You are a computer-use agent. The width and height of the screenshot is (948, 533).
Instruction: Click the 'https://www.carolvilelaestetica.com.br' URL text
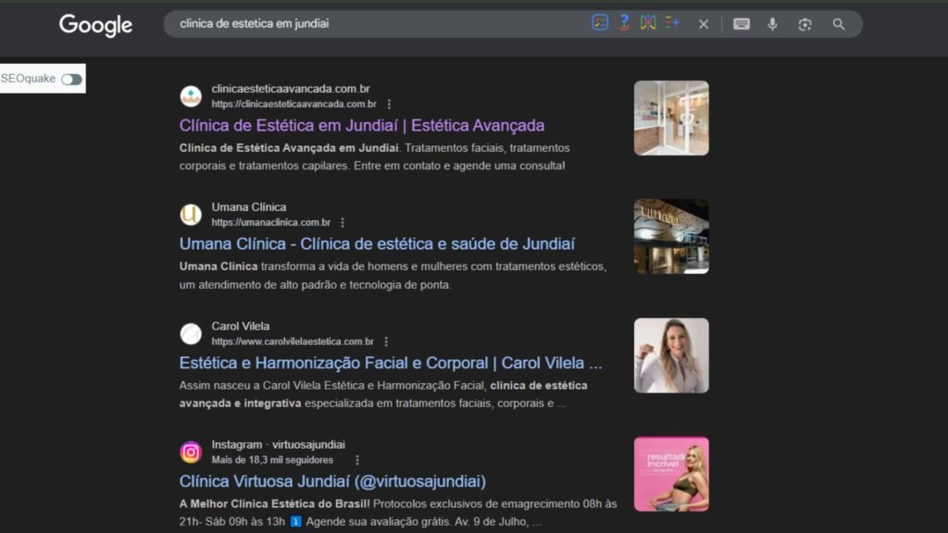coord(293,341)
